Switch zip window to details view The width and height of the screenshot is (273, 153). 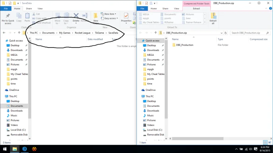click(x=265, y=142)
